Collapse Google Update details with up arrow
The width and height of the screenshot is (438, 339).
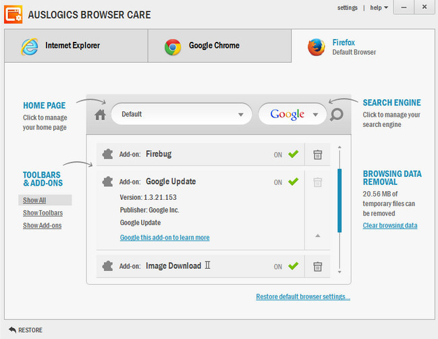pyautogui.click(x=318, y=236)
